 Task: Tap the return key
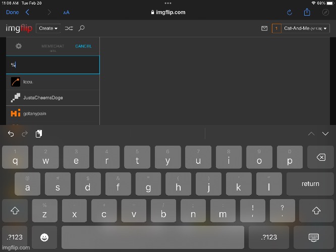(x=310, y=184)
